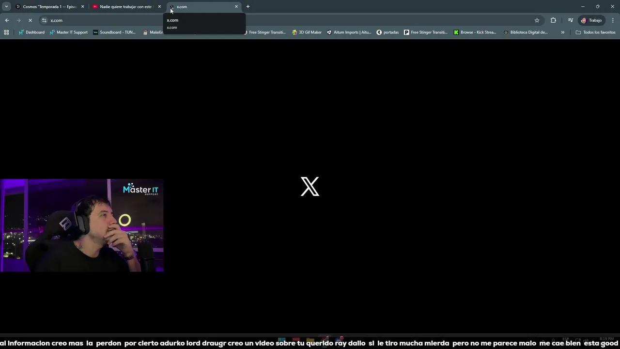Open the apps grid shortcut

(6, 32)
